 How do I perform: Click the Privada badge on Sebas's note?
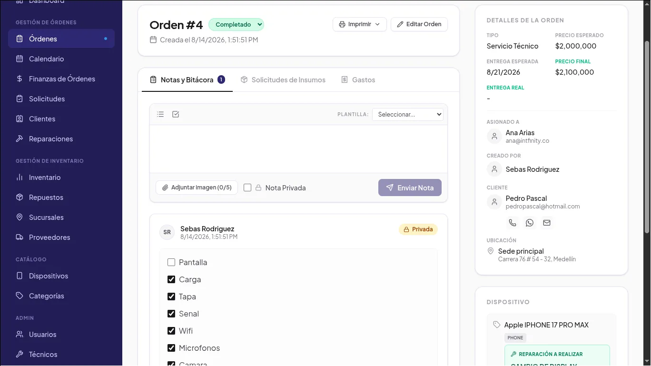(x=418, y=229)
